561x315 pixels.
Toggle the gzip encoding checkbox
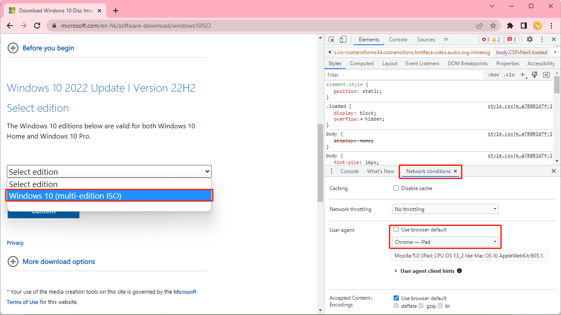coord(421,306)
